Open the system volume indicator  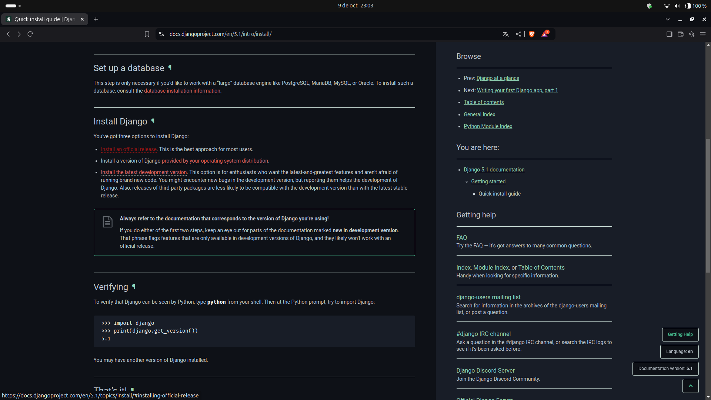point(677,6)
